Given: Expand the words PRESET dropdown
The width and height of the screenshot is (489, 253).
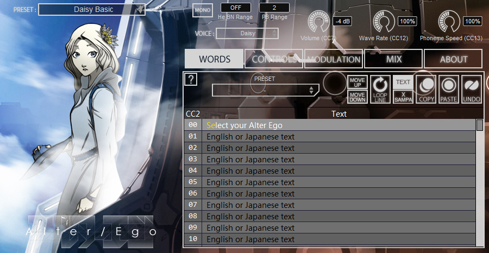Looking at the screenshot, I should point(265,90).
